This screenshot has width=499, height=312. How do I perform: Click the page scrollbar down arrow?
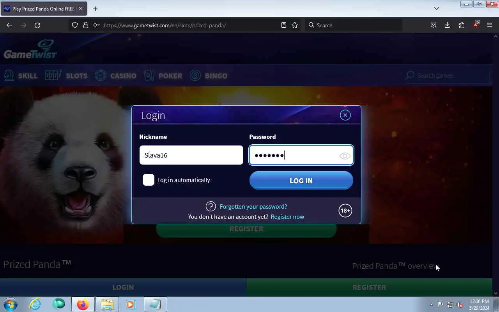click(495, 293)
